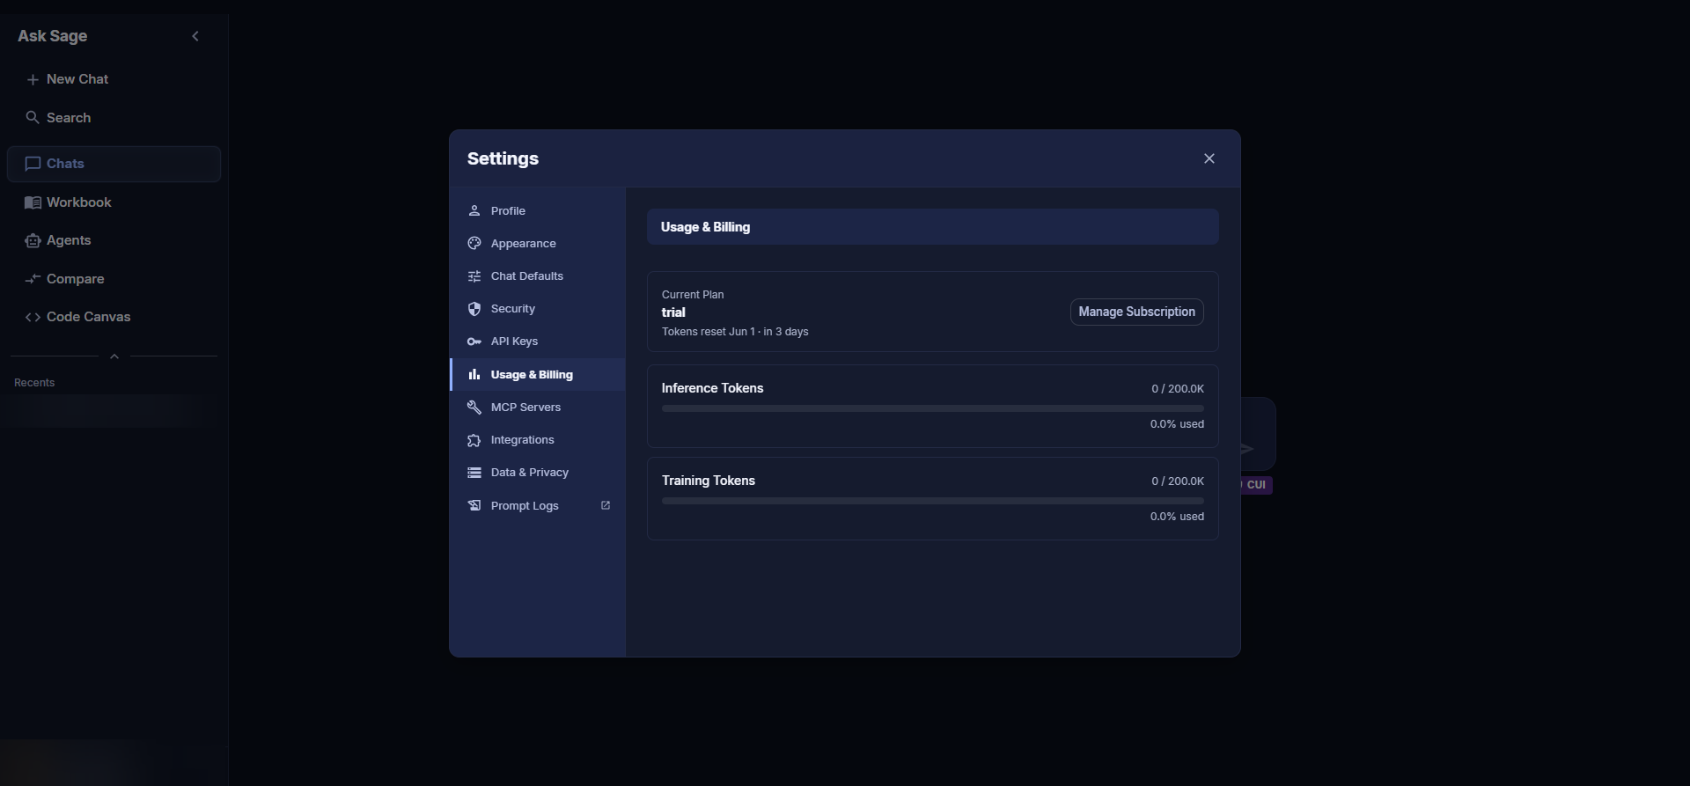Click the Settings dialog title

[x=503, y=158]
